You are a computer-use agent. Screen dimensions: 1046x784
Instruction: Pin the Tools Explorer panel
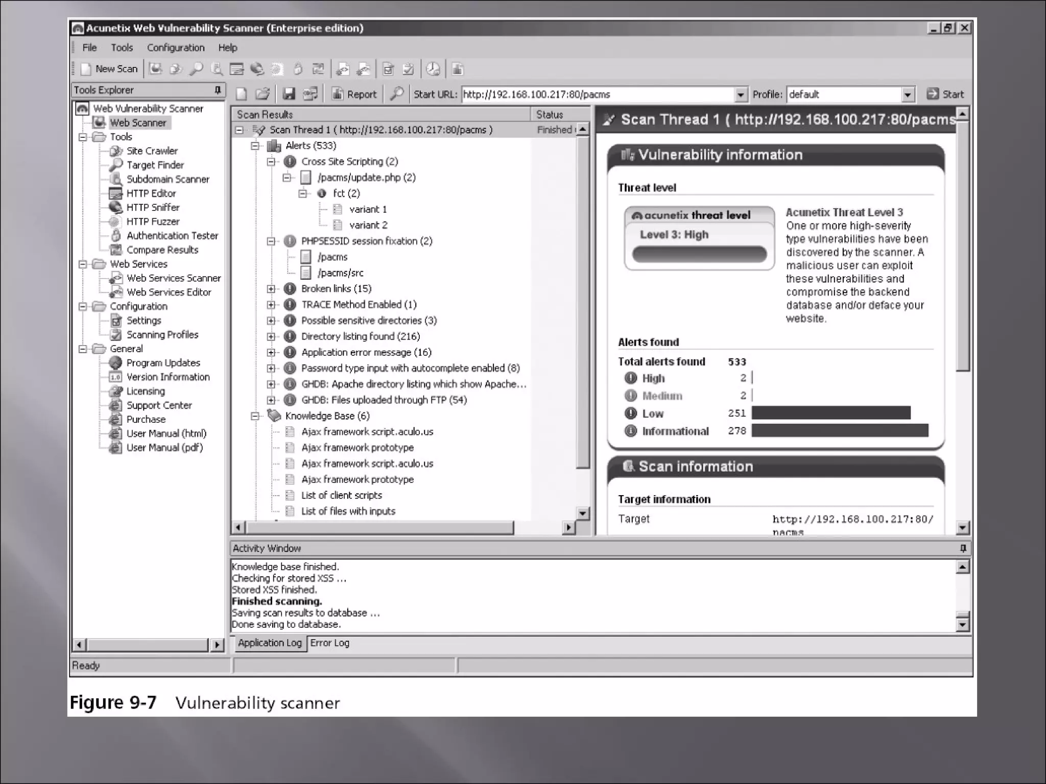point(218,90)
